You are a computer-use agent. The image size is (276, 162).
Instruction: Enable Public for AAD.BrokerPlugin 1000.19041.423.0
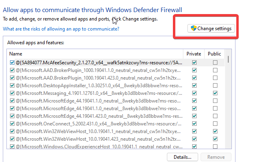215,78
